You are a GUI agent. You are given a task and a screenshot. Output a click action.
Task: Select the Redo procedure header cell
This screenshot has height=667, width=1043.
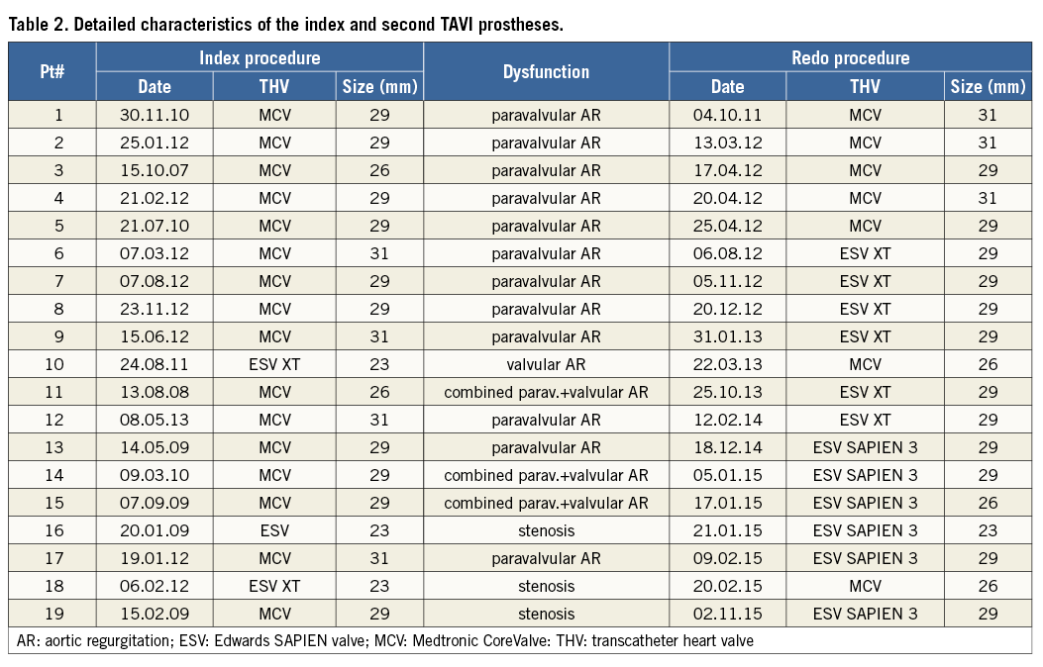coord(850,57)
